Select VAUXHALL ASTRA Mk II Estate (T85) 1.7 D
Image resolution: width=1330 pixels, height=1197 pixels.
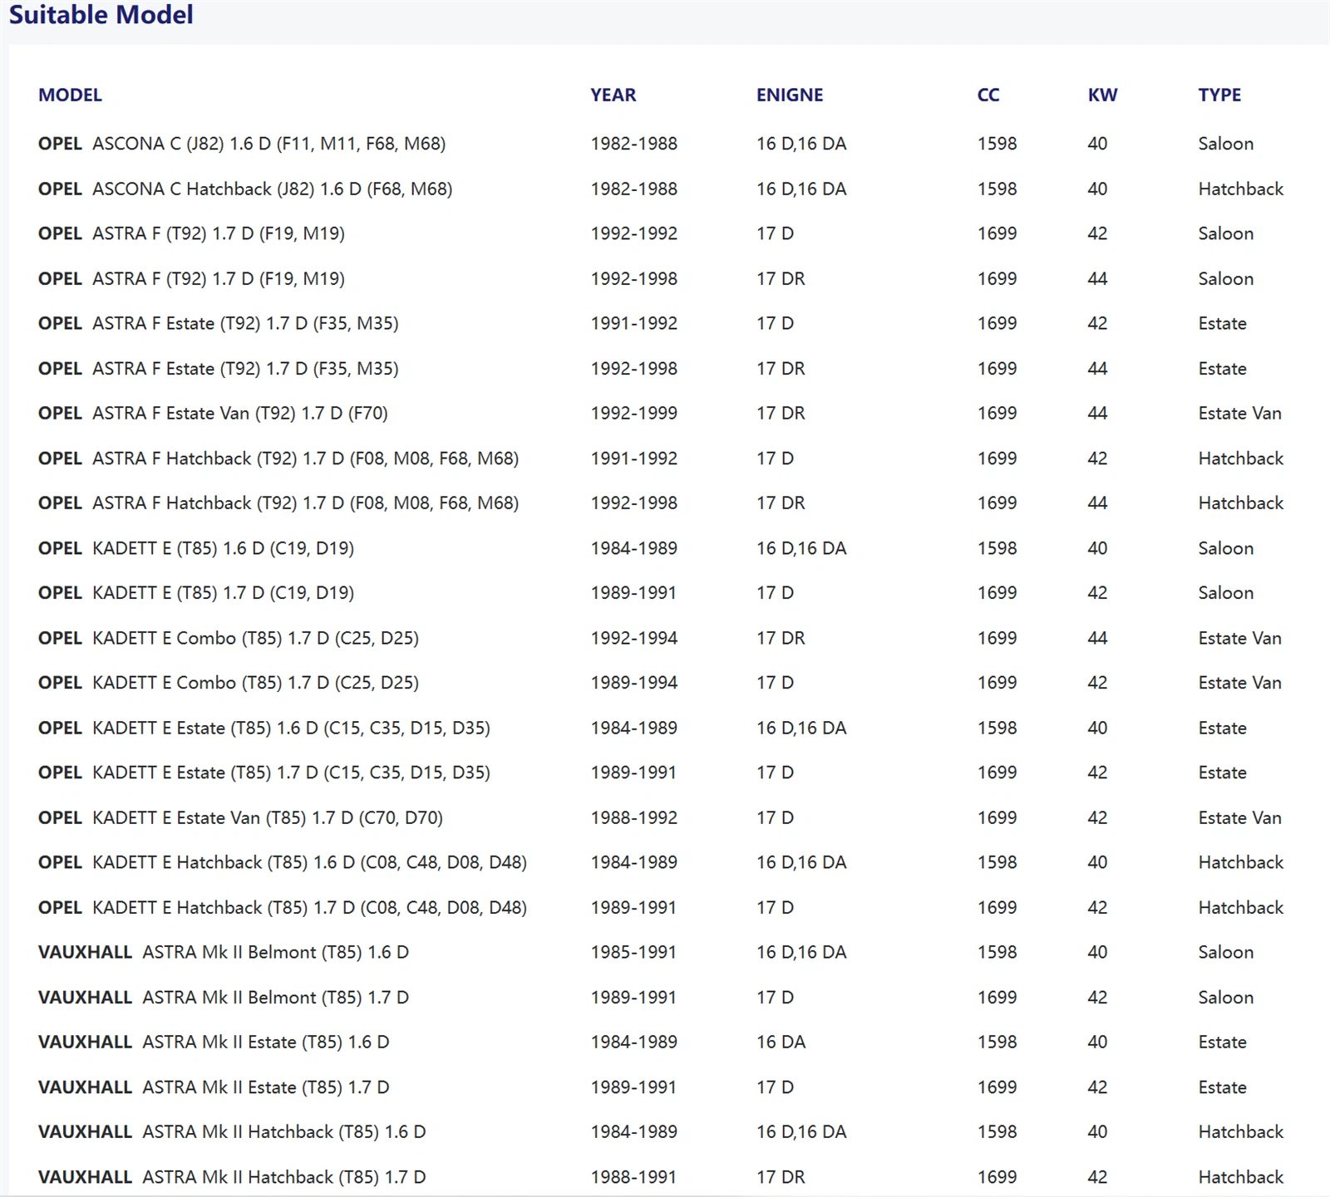[214, 1087]
